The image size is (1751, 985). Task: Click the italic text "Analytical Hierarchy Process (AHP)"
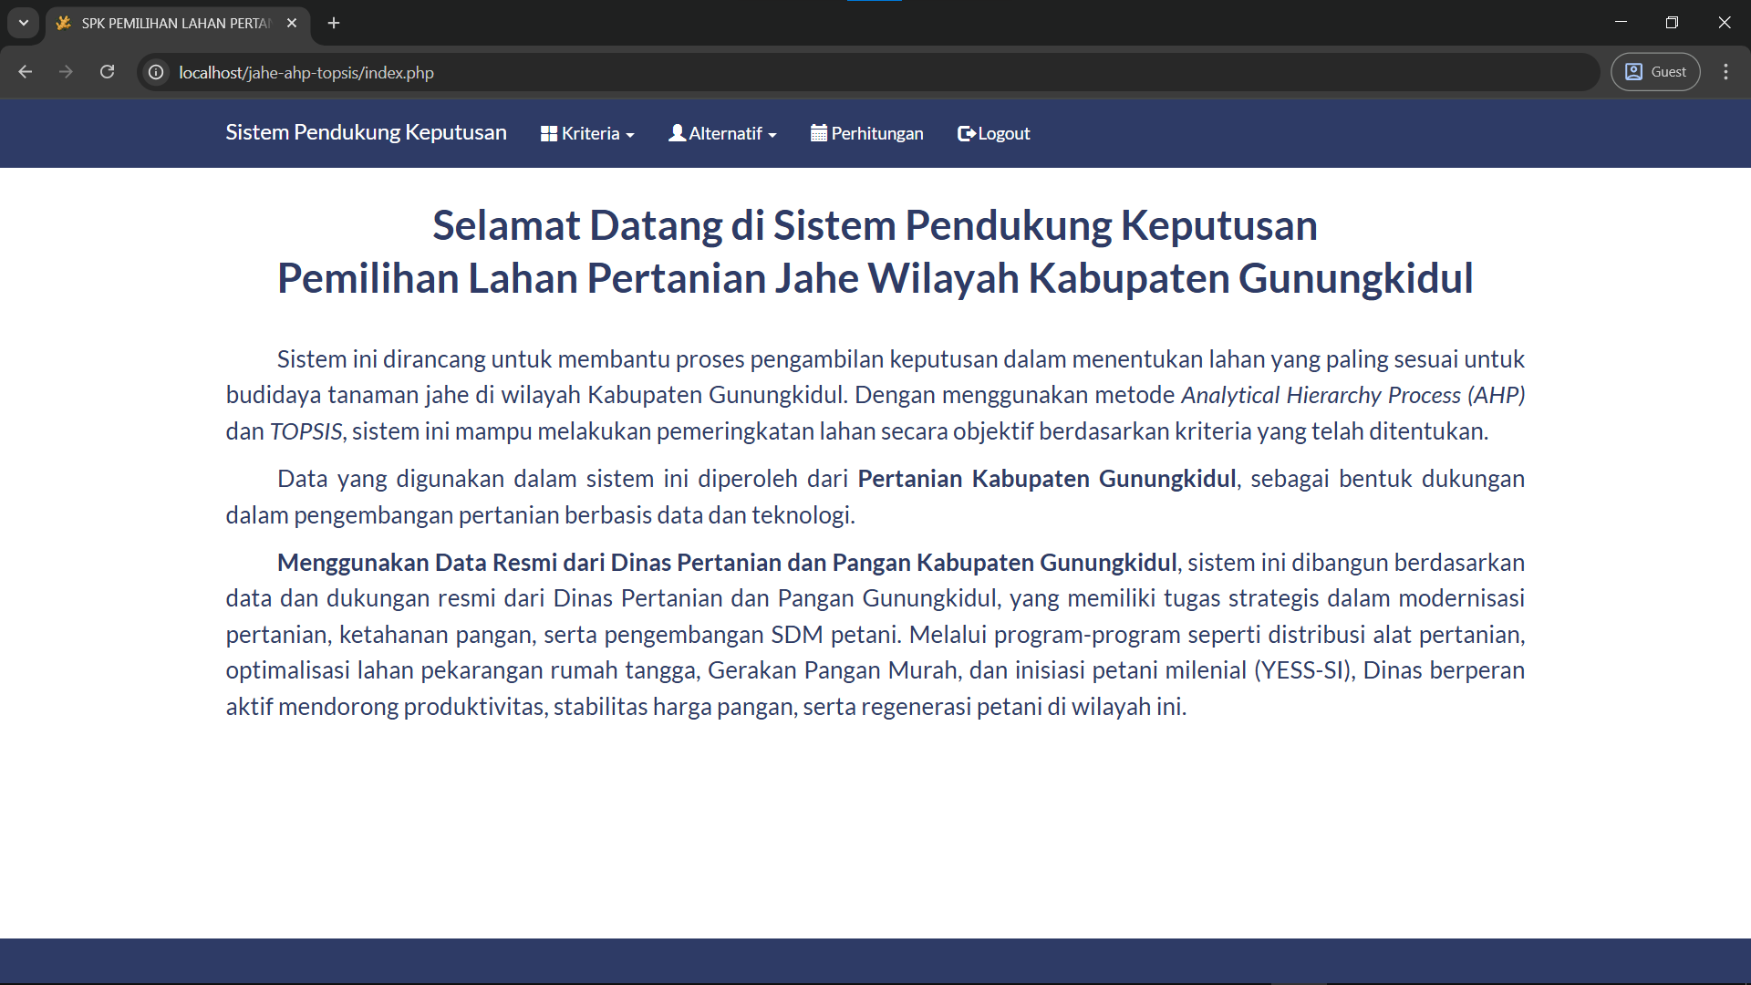1353,395
